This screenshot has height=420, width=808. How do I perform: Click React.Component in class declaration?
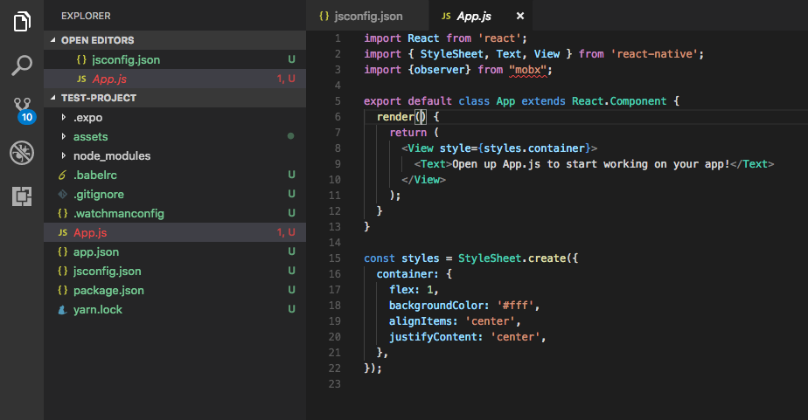619,101
